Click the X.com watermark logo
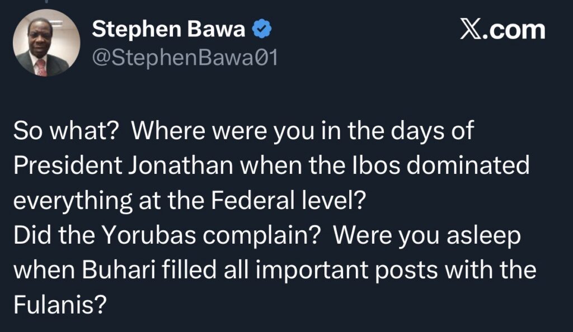Viewport: 573px width, 332px height. pos(502,29)
